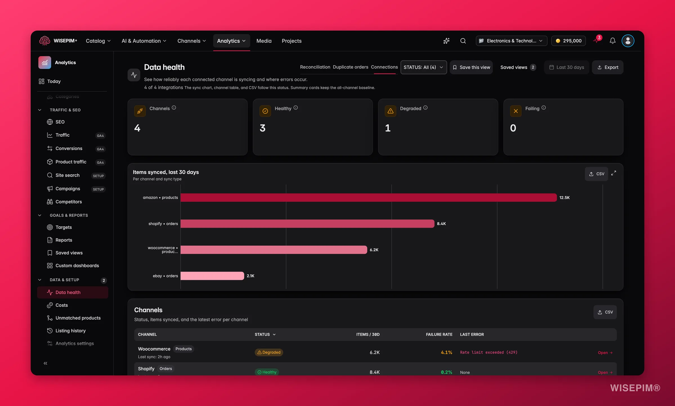Open the AI & Automation dropdown menu
The image size is (675, 406).
144,41
